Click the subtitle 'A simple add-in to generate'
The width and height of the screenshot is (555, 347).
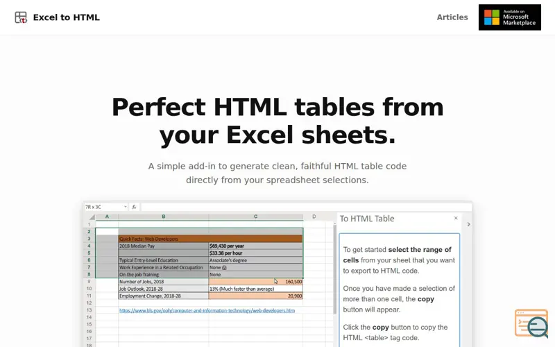click(x=277, y=173)
